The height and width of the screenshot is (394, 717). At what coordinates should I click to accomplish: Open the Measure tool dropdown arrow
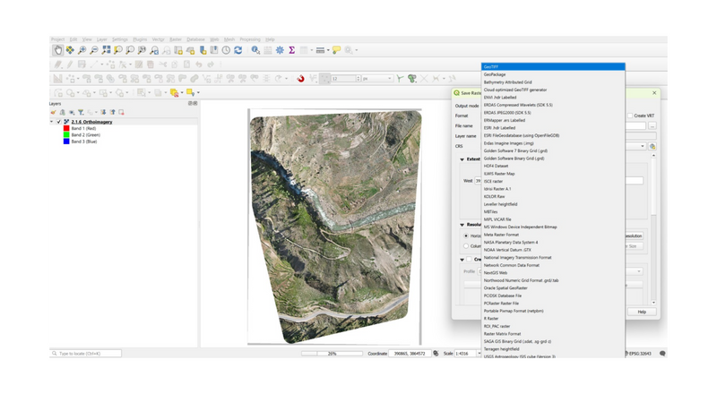[x=328, y=50]
